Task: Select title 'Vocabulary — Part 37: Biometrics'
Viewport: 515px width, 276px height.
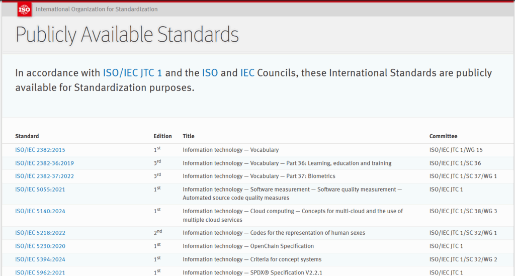Action: coord(293,176)
